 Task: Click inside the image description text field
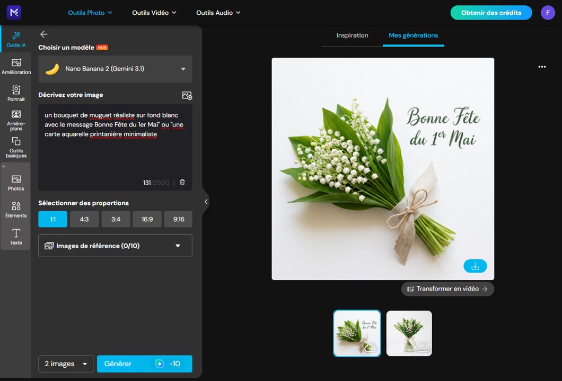(x=116, y=147)
